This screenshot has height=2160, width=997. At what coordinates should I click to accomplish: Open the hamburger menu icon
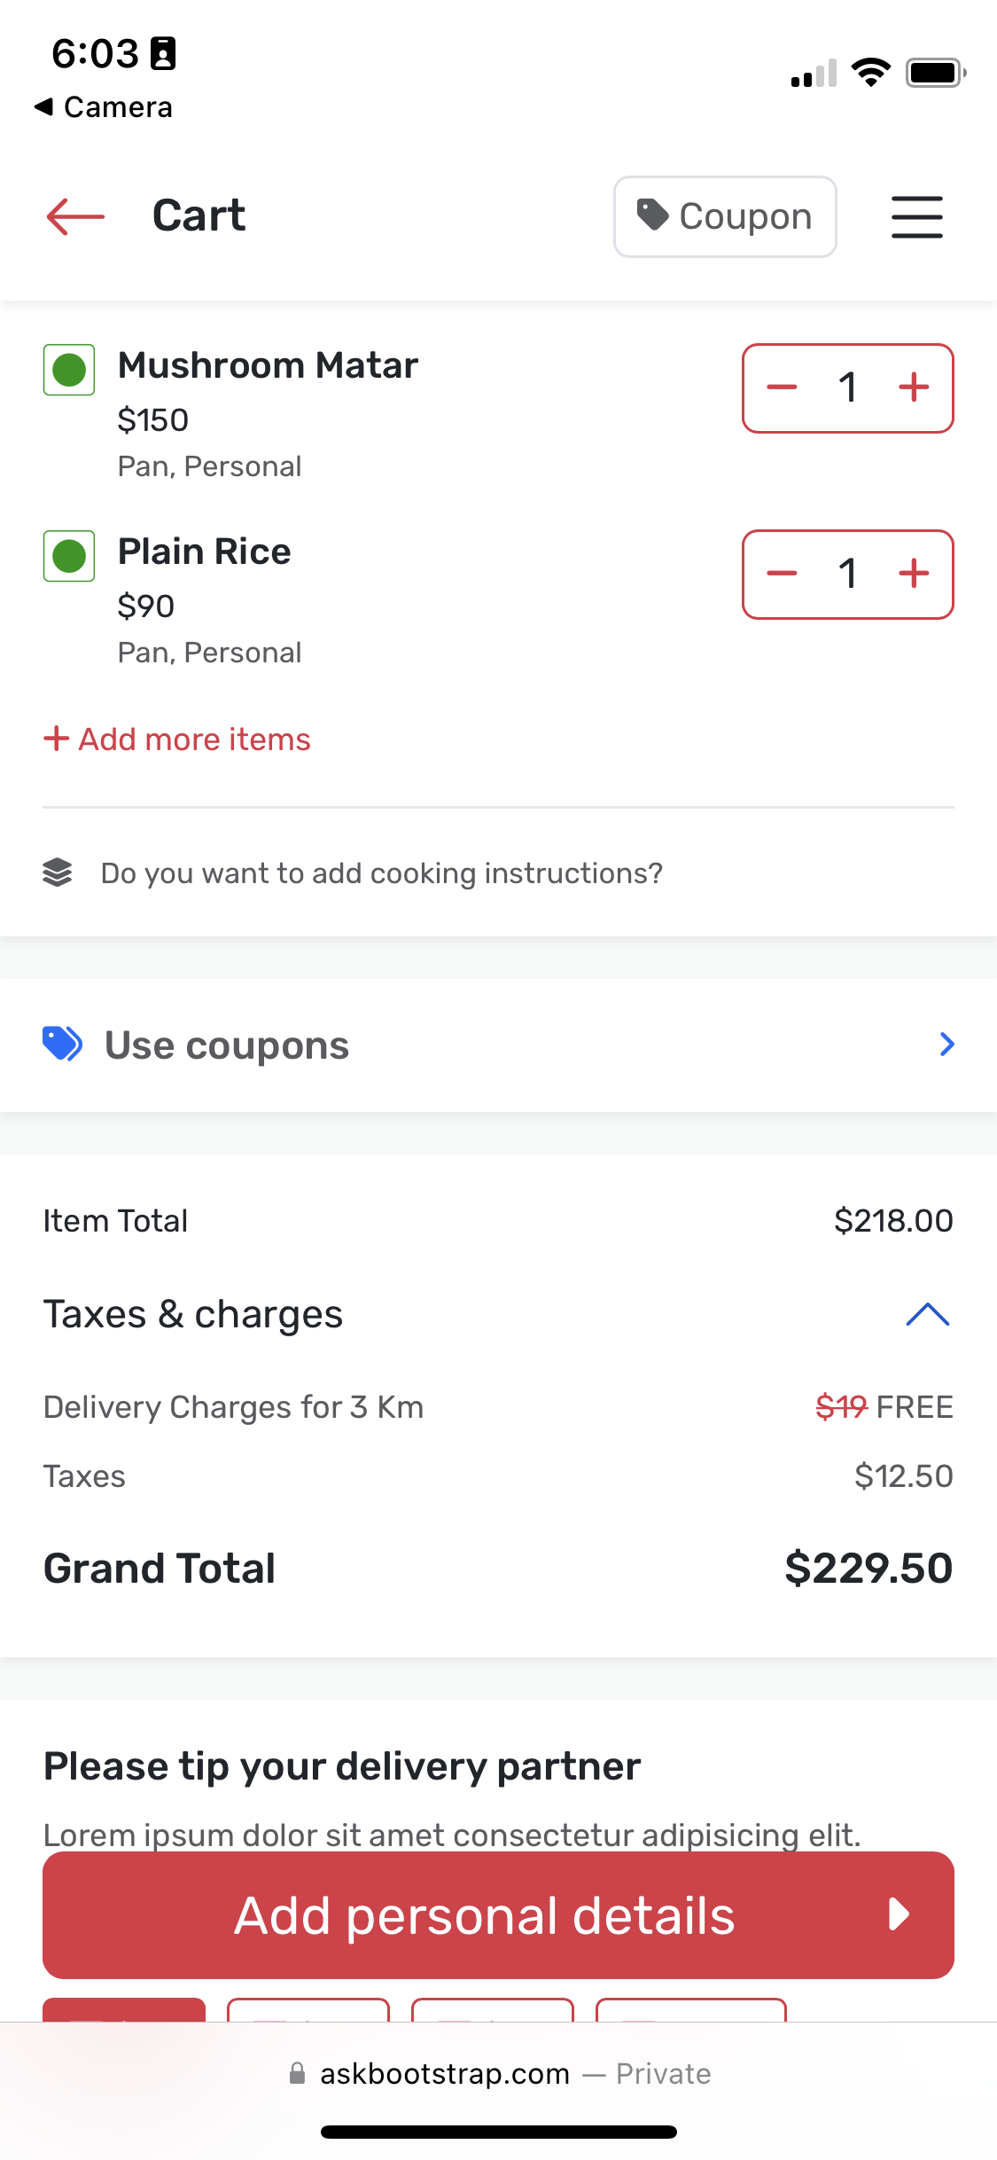(x=916, y=217)
